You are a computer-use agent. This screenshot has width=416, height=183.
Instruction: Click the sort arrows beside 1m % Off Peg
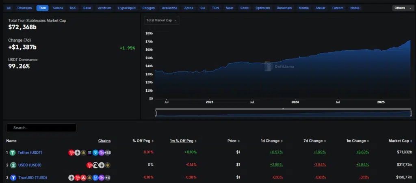(195, 141)
